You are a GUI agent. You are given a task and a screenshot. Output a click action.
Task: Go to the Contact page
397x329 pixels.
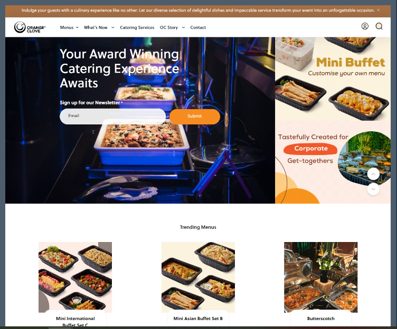coord(198,27)
